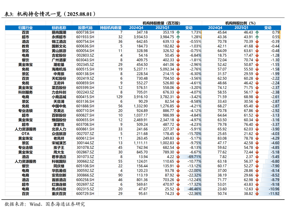Viewport: 286px width, 208px height.
Task: Click the stock name 丽尚国潮
Action: [59, 32]
